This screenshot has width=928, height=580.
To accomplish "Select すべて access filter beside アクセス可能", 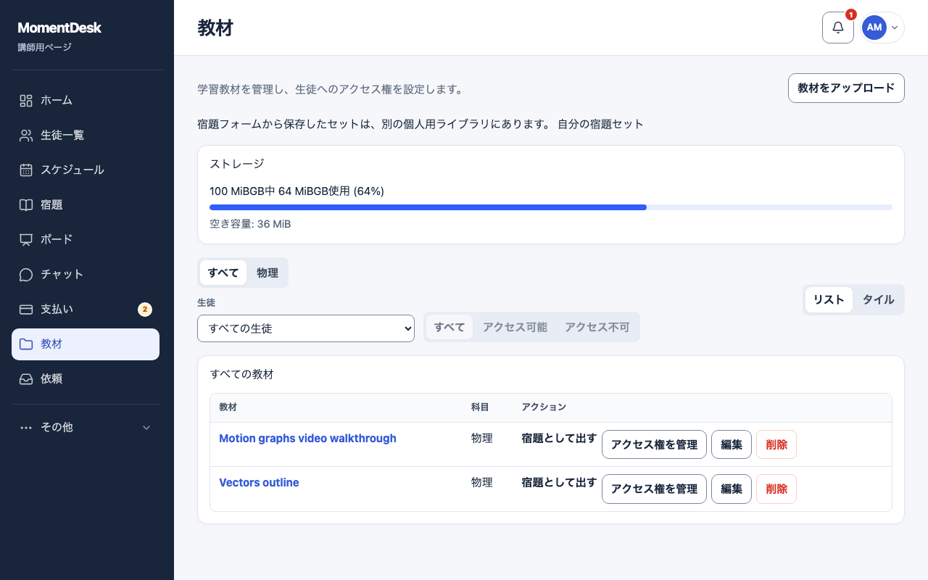I will point(449,327).
